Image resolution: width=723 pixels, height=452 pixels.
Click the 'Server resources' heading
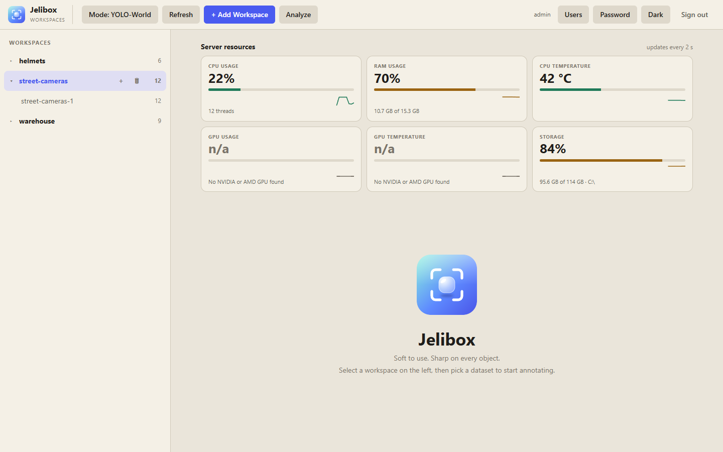(228, 47)
